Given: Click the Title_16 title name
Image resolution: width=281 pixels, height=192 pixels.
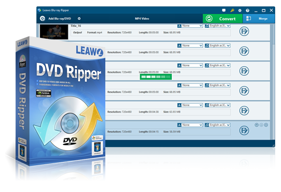Looking at the screenshot, I should click(76, 26).
